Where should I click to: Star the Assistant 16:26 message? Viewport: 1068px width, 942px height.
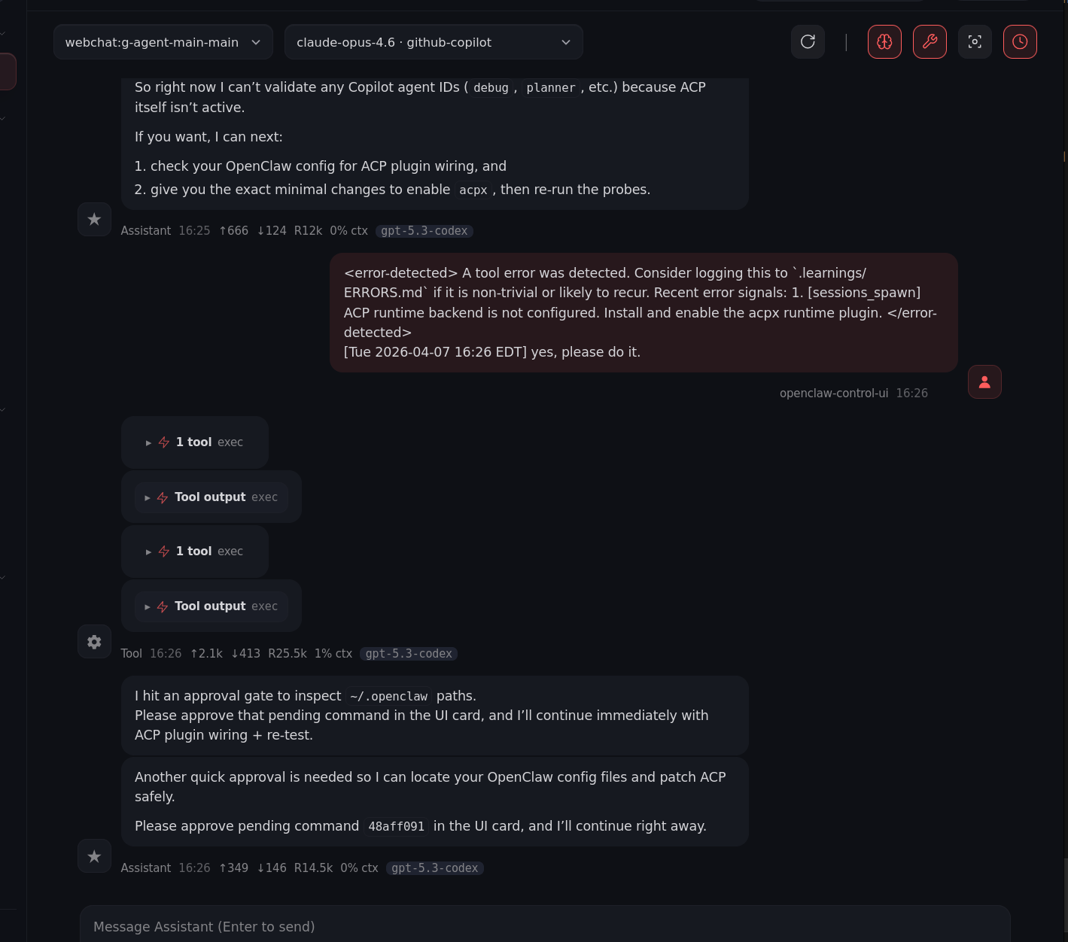[94, 855]
